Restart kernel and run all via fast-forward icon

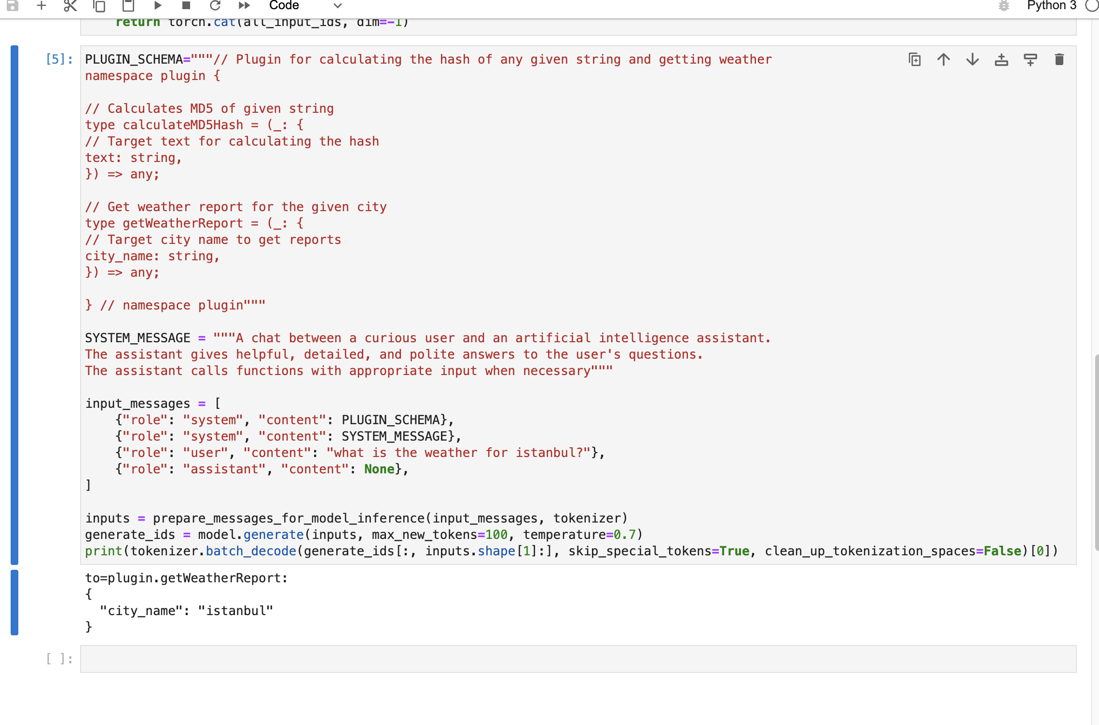244,6
